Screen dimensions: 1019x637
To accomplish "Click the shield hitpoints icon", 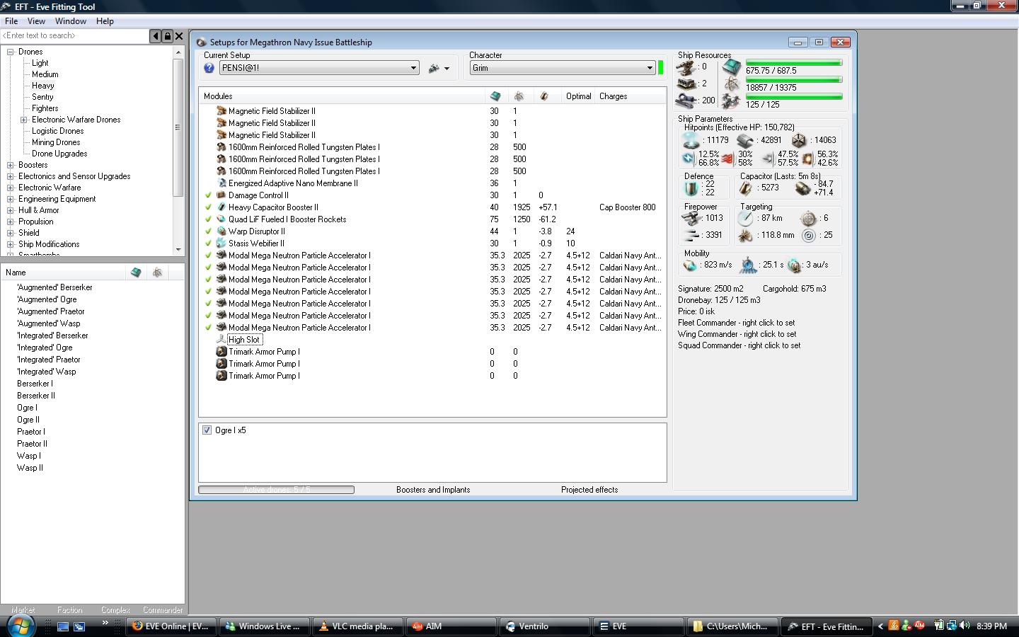I will pos(690,140).
